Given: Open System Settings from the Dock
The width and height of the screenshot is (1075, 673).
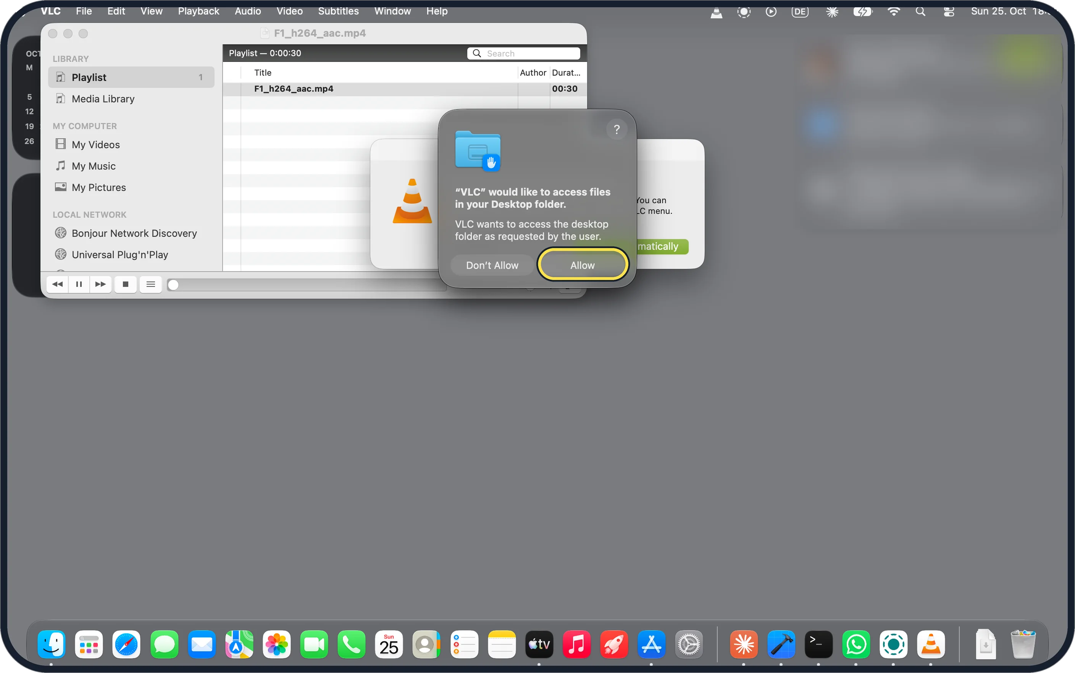Looking at the screenshot, I should click(x=689, y=644).
